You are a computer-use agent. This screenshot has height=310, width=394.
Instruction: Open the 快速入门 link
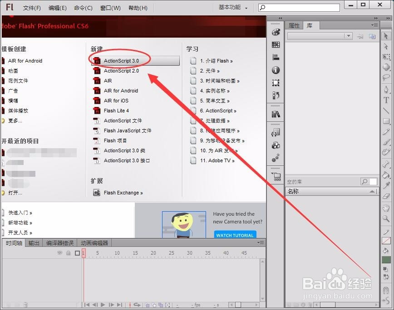pos(20,213)
